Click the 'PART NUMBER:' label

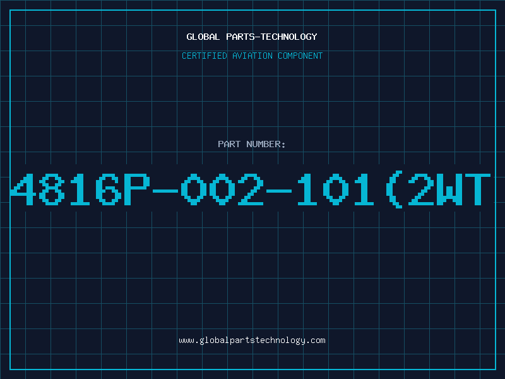(x=252, y=144)
